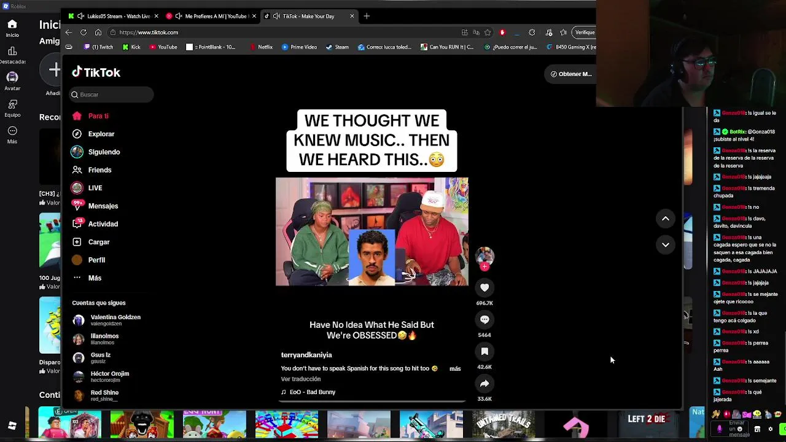Open the Explorar page
Viewport: 786px width, 442px height.
93,134
